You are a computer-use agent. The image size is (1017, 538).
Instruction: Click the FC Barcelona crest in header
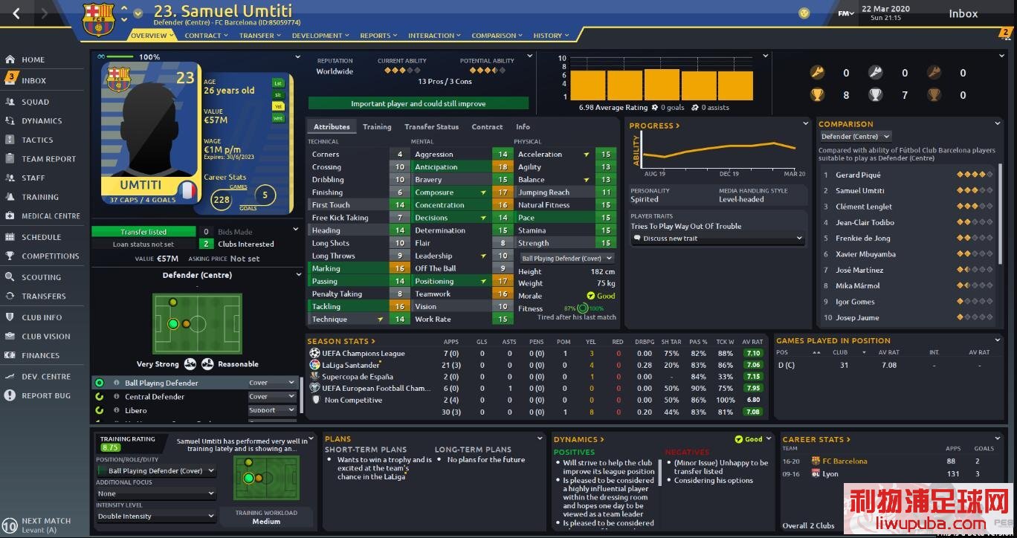[x=97, y=20]
